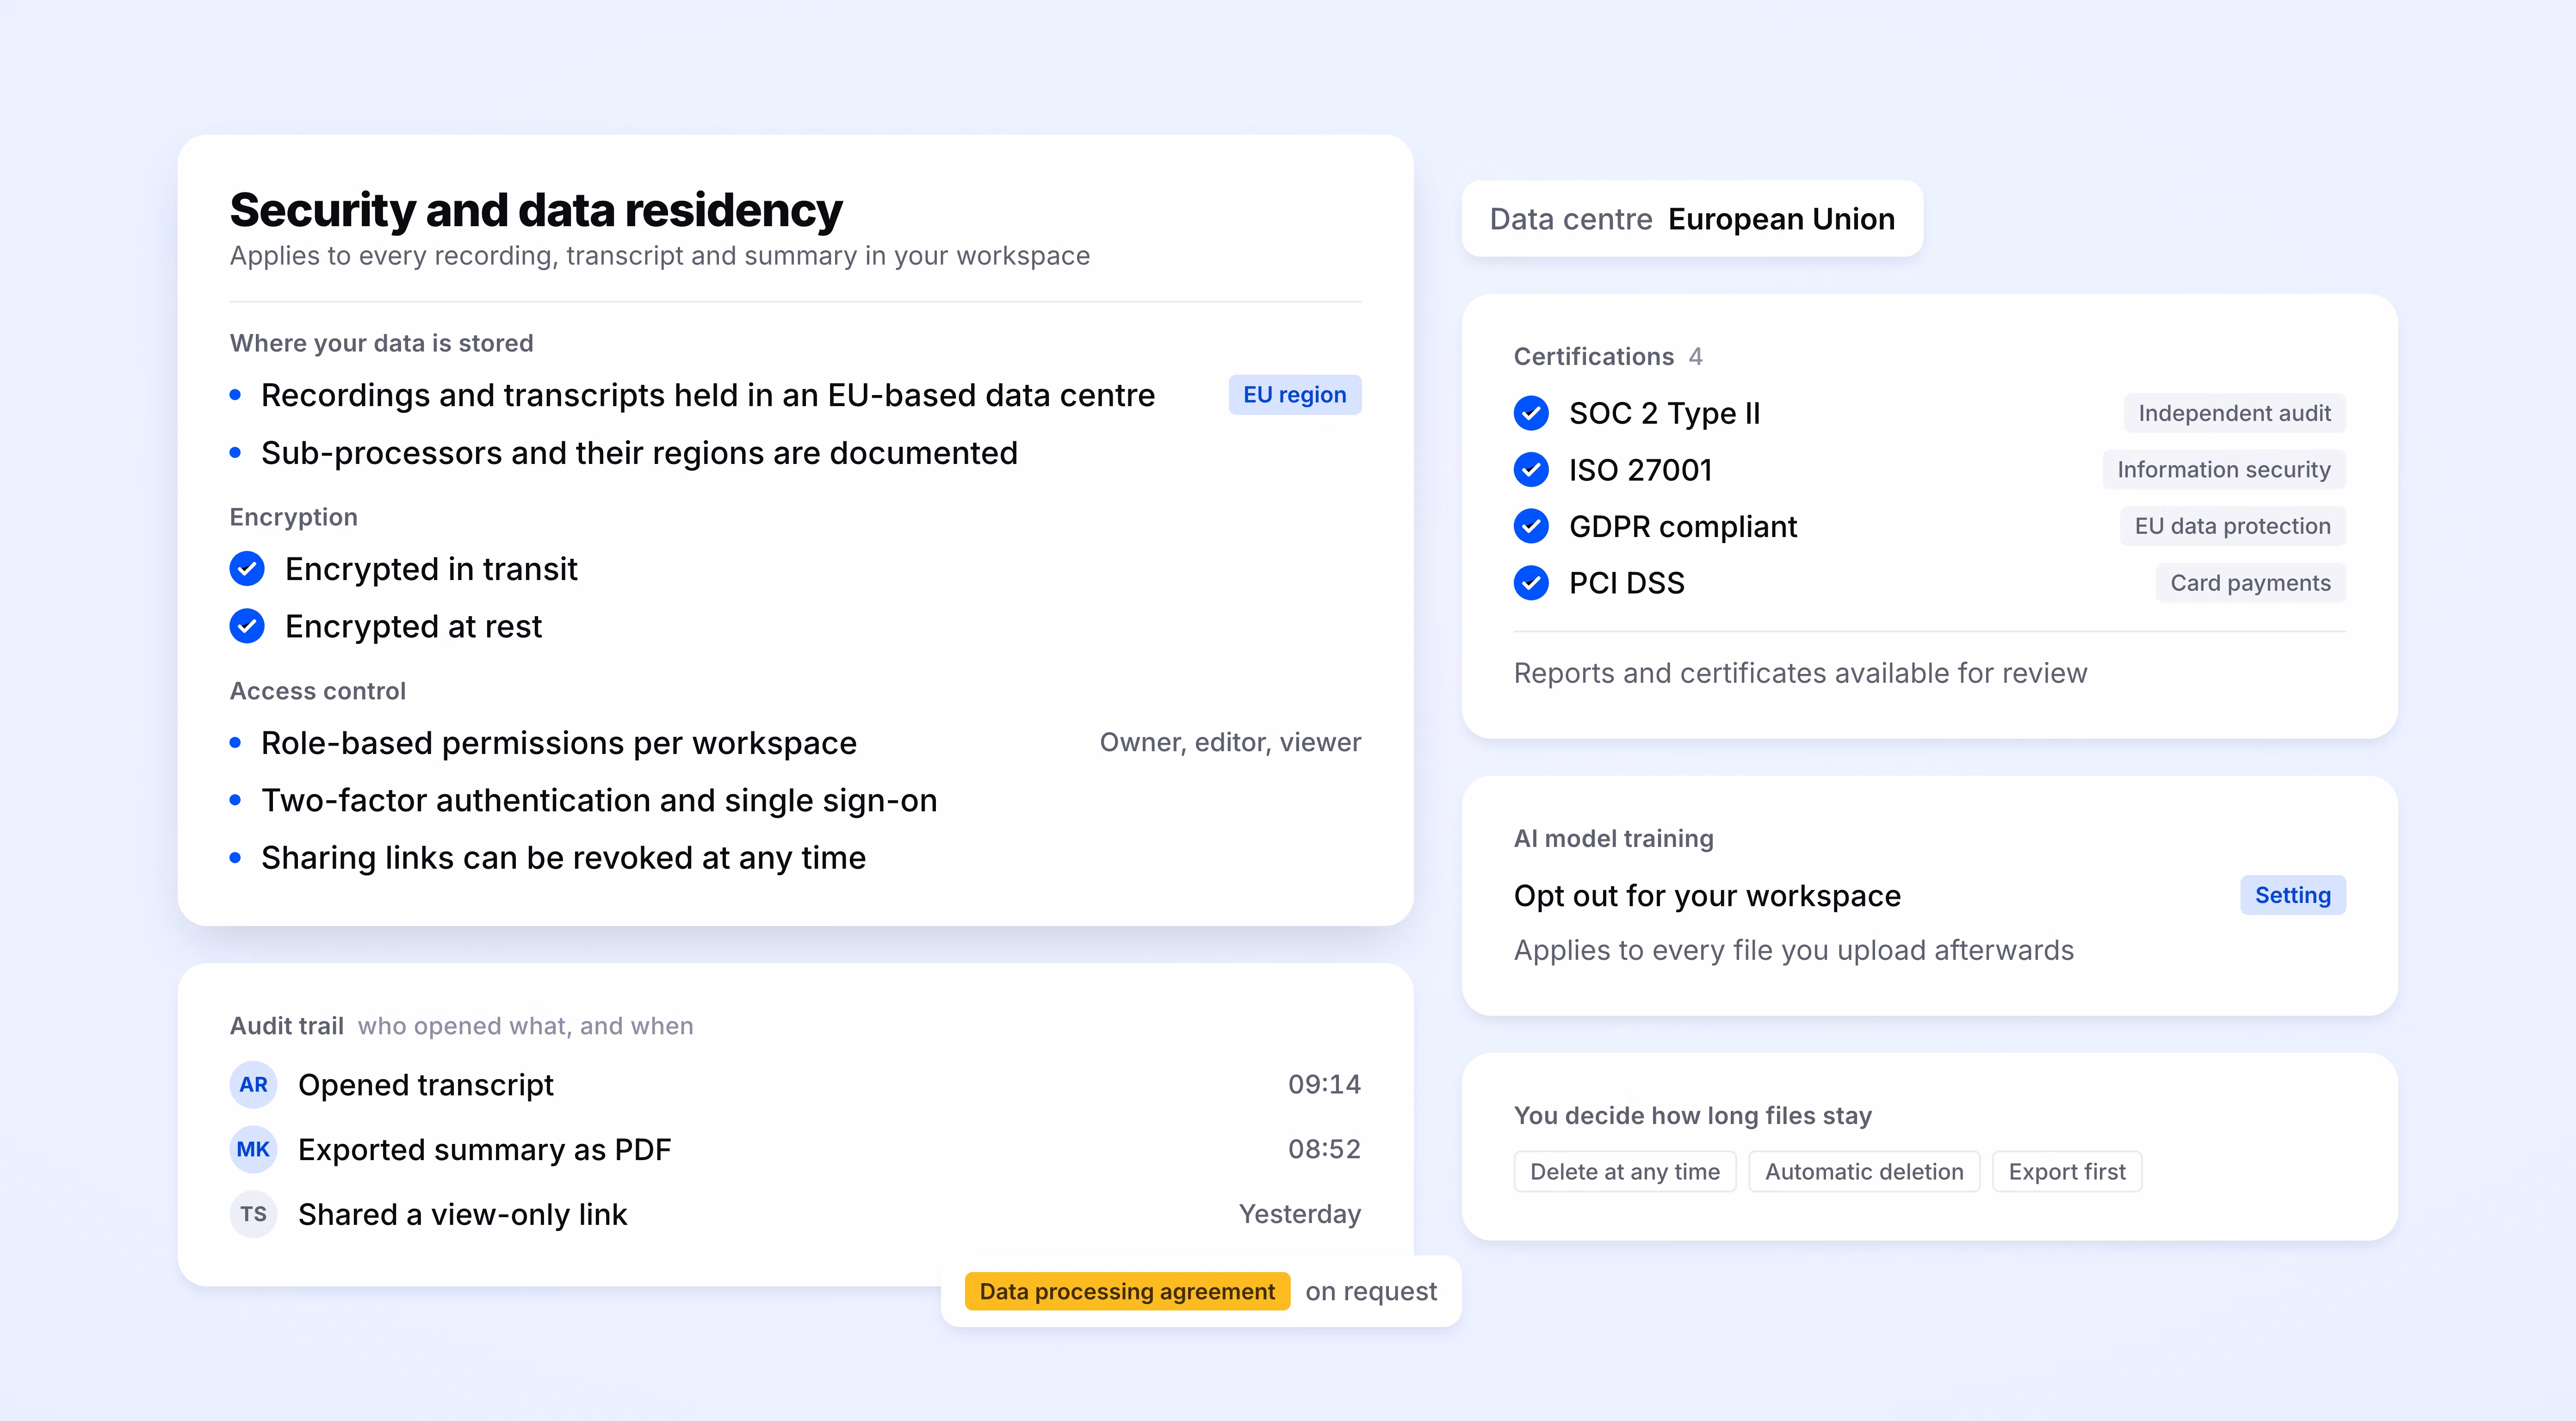The width and height of the screenshot is (2576, 1421).
Task: Click the ISO 27001 checkmark icon
Action: tap(1531, 470)
